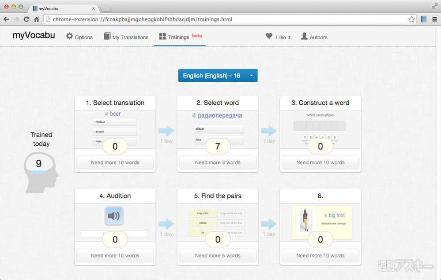Select the Trainings tab

[180, 37]
